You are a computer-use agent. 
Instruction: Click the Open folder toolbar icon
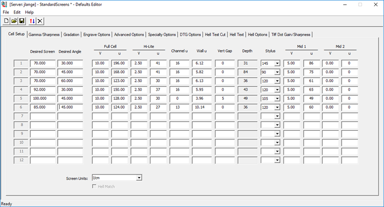[14, 21]
